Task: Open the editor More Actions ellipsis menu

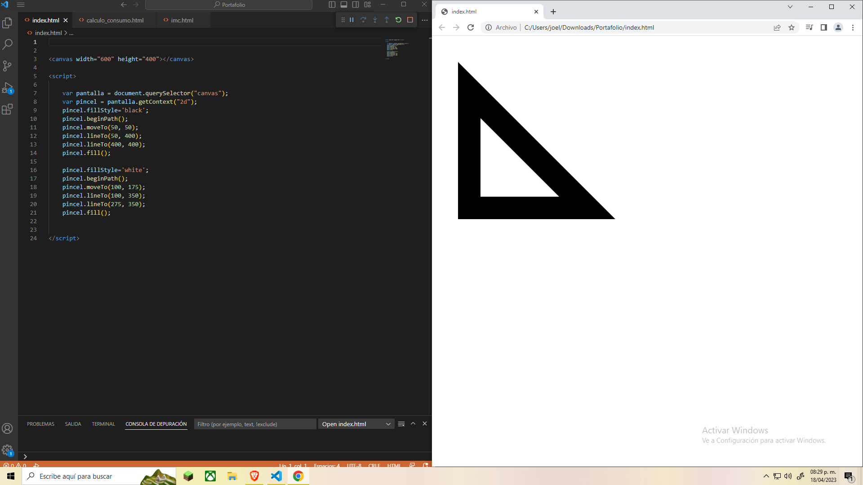Action: click(425, 20)
